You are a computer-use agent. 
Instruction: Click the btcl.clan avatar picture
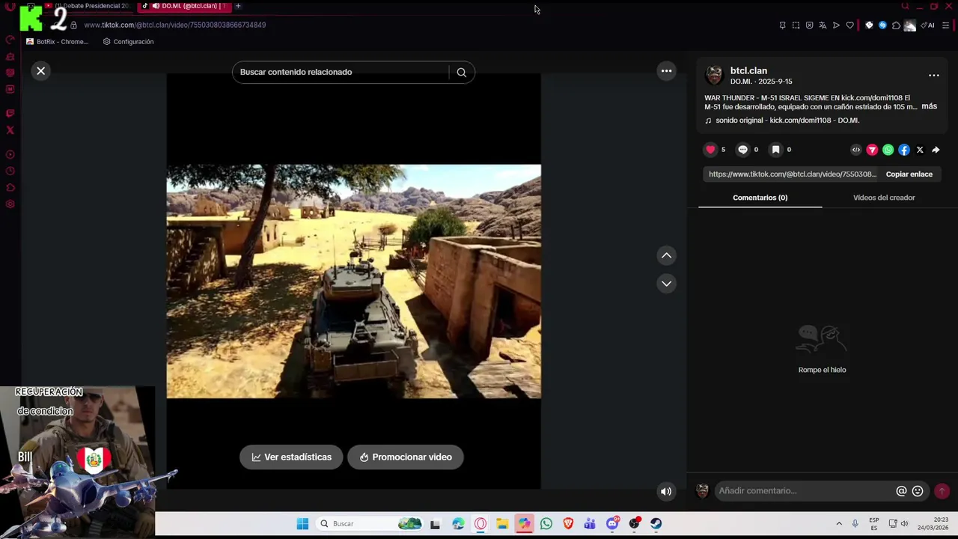tap(714, 75)
